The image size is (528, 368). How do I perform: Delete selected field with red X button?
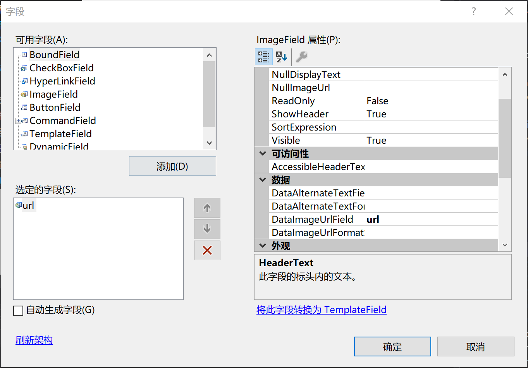207,250
